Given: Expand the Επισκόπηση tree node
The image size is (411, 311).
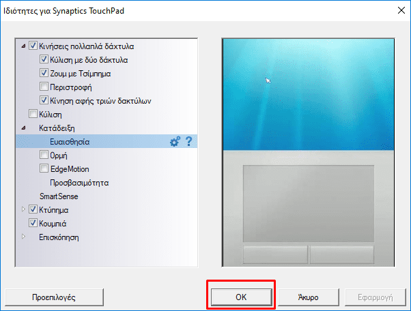Looking at the screenshot, I should [24, 237].
